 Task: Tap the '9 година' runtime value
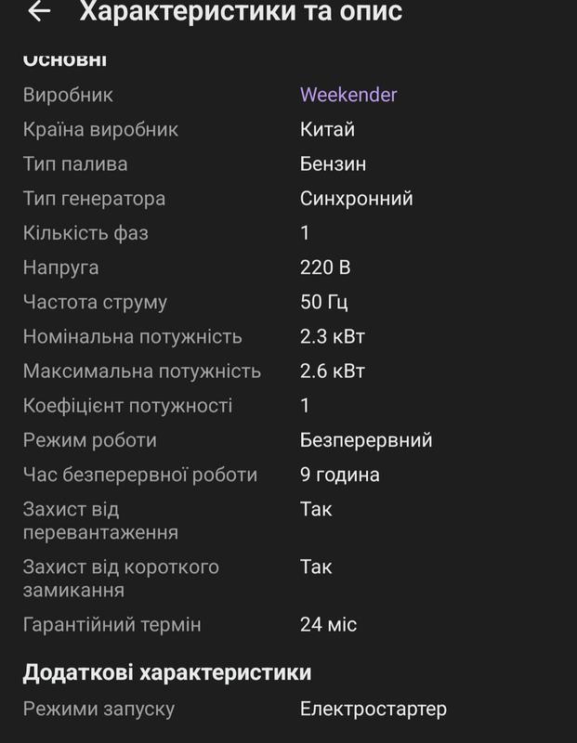point(339,475)
